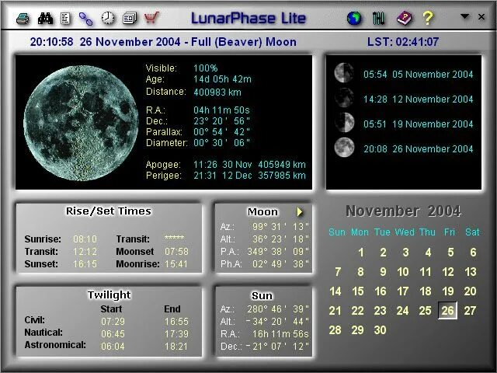Click the 05:51 19 November 2004 entry
The width and height of the screenshot is (497, 373).
tap(418, 124)
